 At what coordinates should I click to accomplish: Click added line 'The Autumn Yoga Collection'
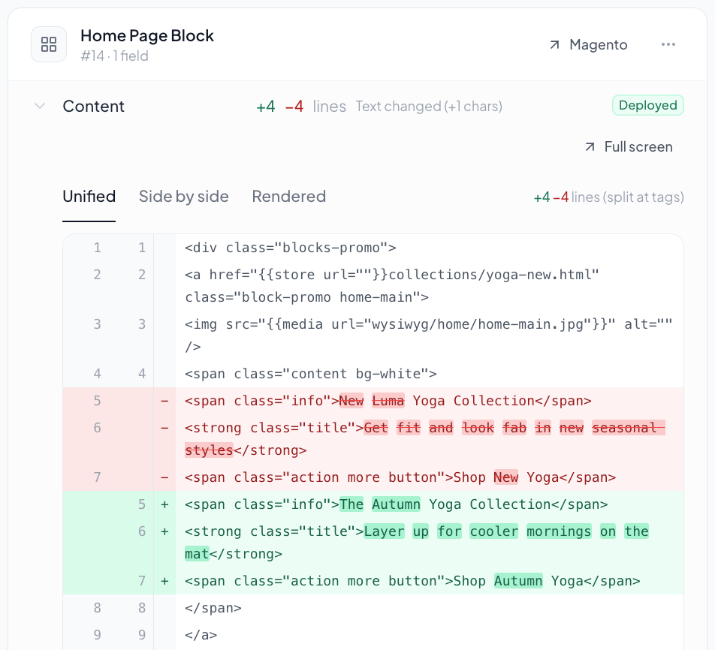(x=373, y=504)
